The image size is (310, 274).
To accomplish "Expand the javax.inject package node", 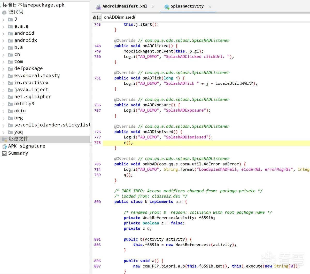I will pos(3,90).
